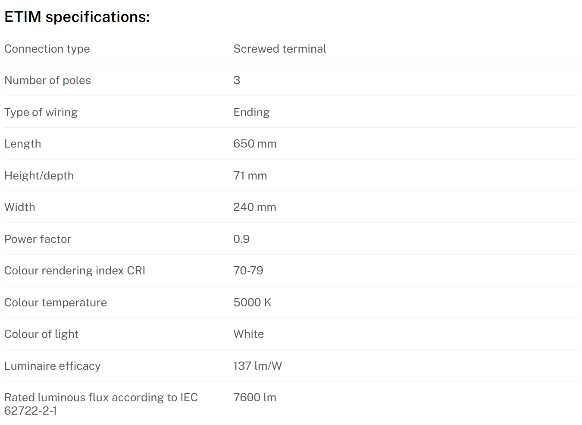582x425 pixels.
Task: Click the 0.9 power factor value
Action: point(241,239)
